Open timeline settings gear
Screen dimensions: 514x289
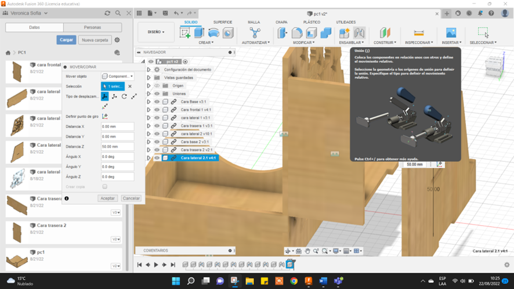point(507,265)
